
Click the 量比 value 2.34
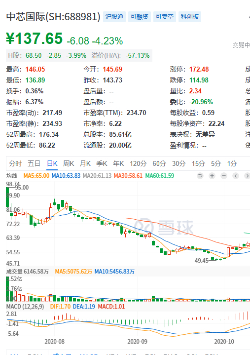195,91
